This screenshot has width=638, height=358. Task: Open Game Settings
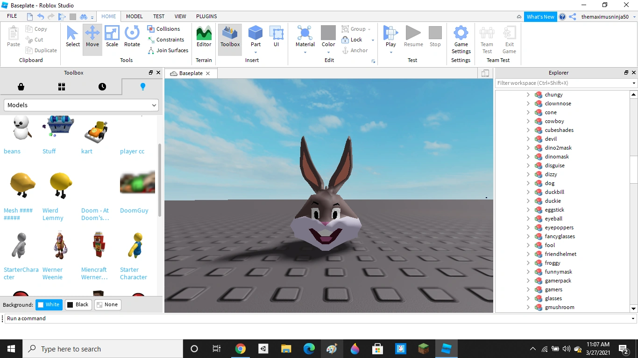tap(461, 40)
